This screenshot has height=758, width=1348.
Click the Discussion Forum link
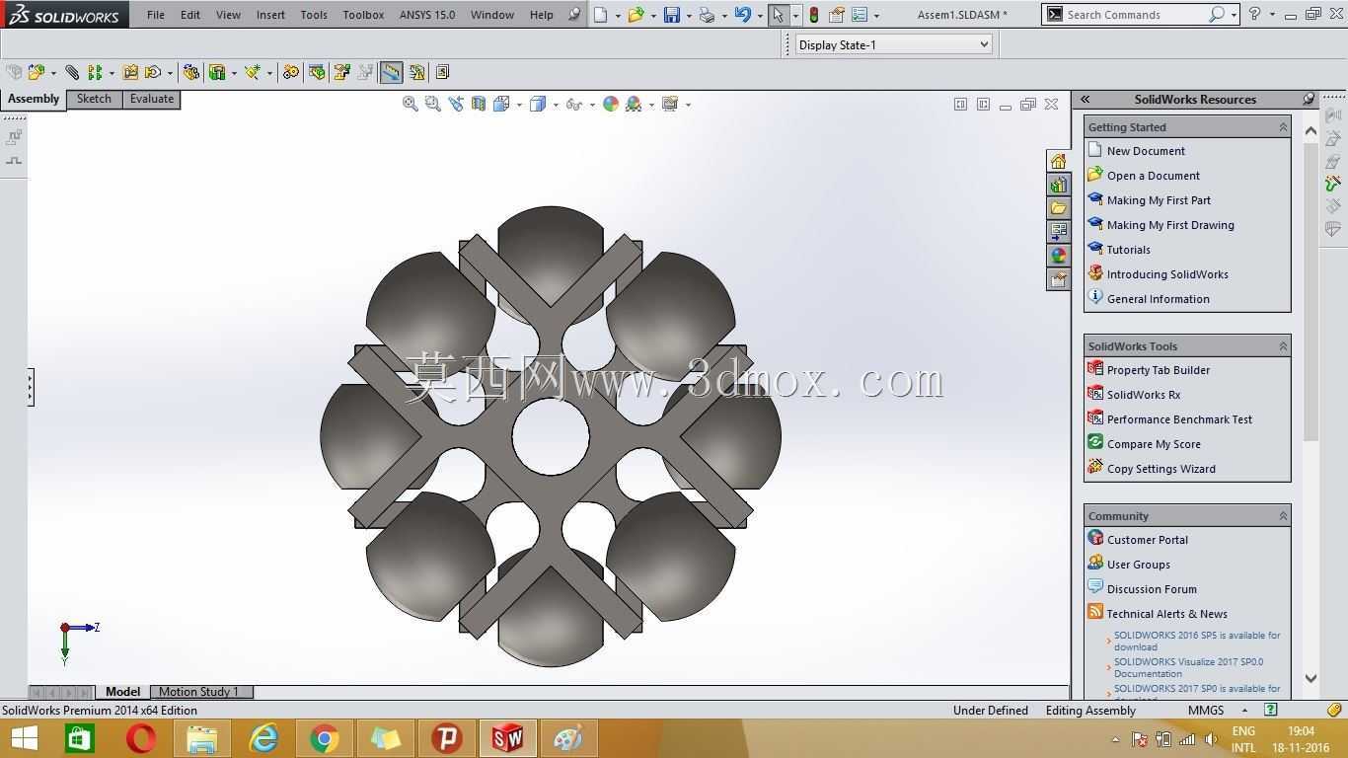(1152, 589)
